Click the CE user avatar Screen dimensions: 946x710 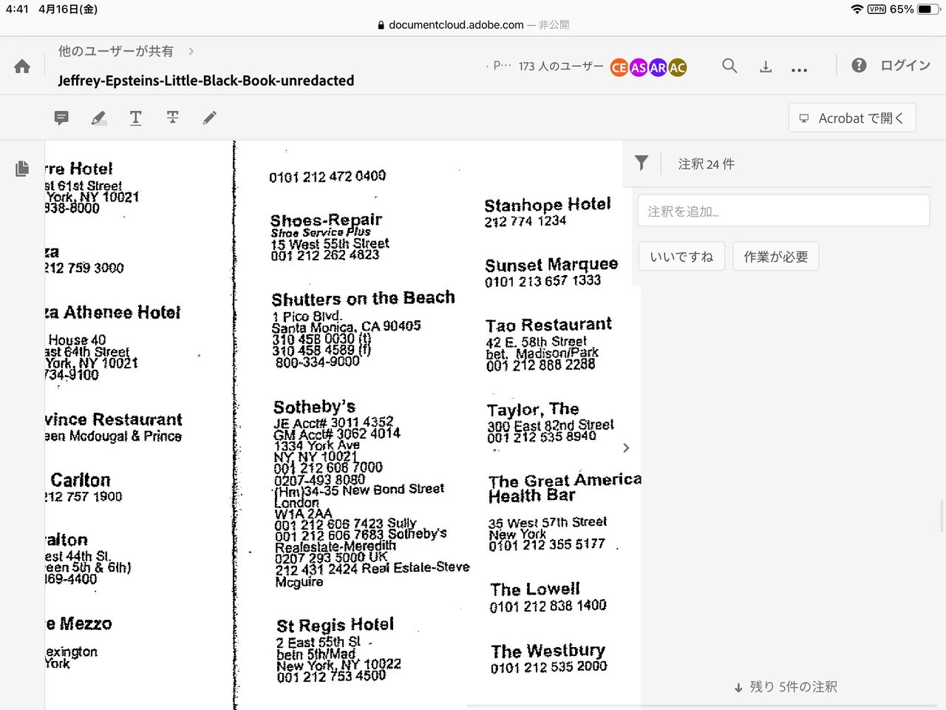(619, 67)
